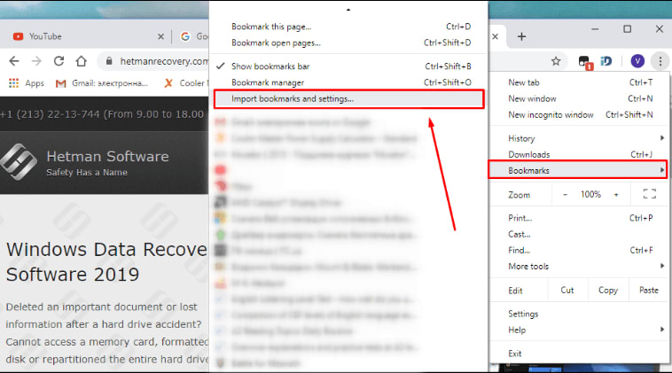Open the Gmail bookmark
Screen dimensions: 672x373
coord(102,83)
